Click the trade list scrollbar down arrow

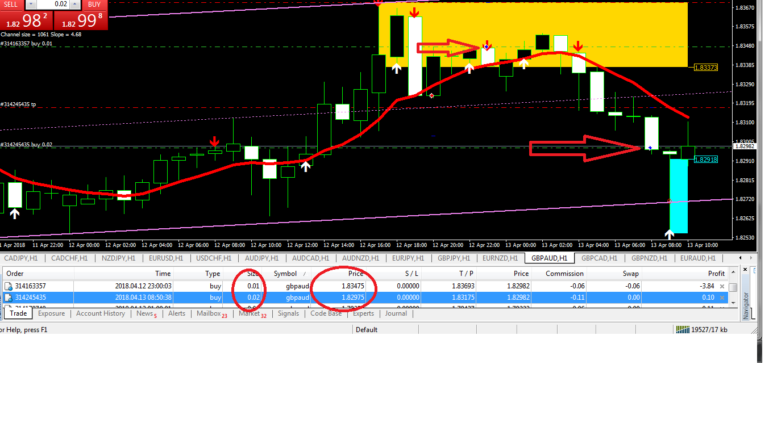pyautogui.click(x=733, y=303)
